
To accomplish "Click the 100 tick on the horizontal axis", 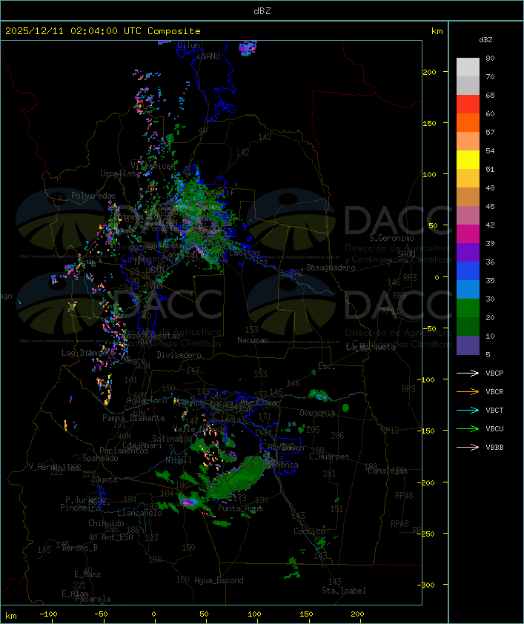I will [x=254, y=614].
